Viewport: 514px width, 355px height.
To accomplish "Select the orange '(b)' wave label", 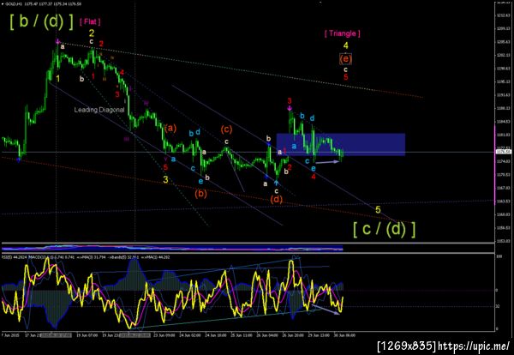I will pos(200,194).
